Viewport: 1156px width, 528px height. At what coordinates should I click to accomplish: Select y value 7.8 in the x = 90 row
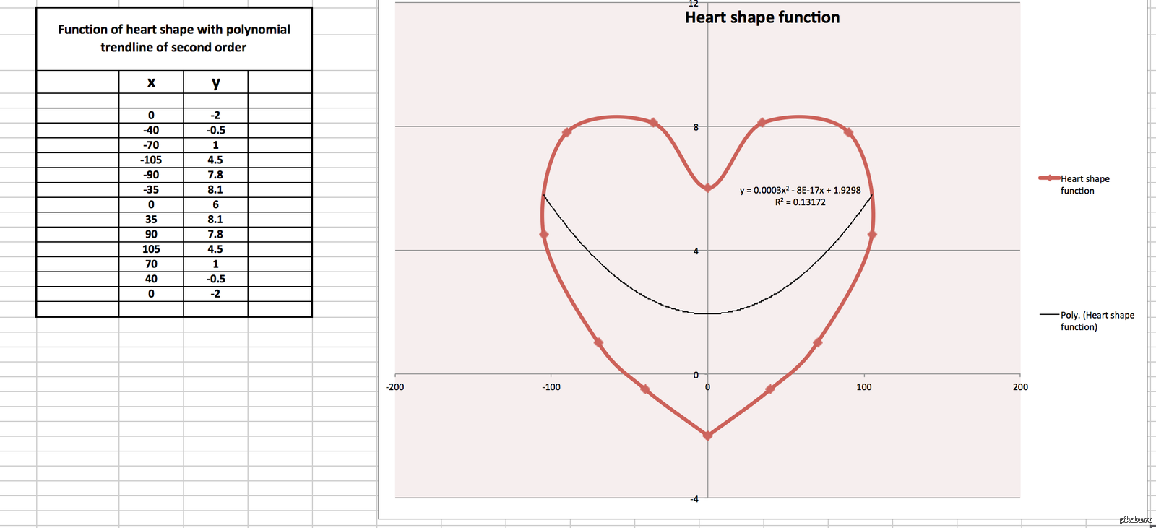click(x=215, y=234)
